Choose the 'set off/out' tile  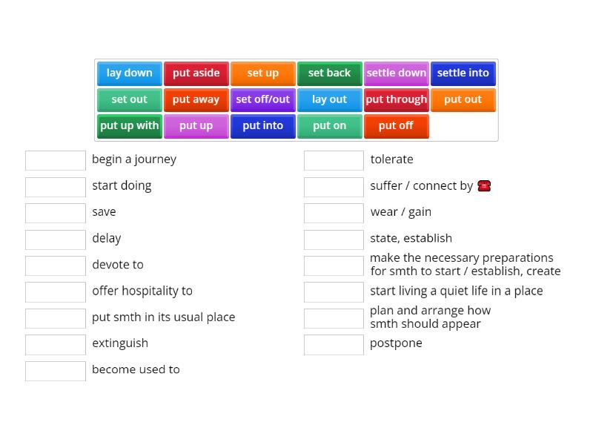[263, 99]
